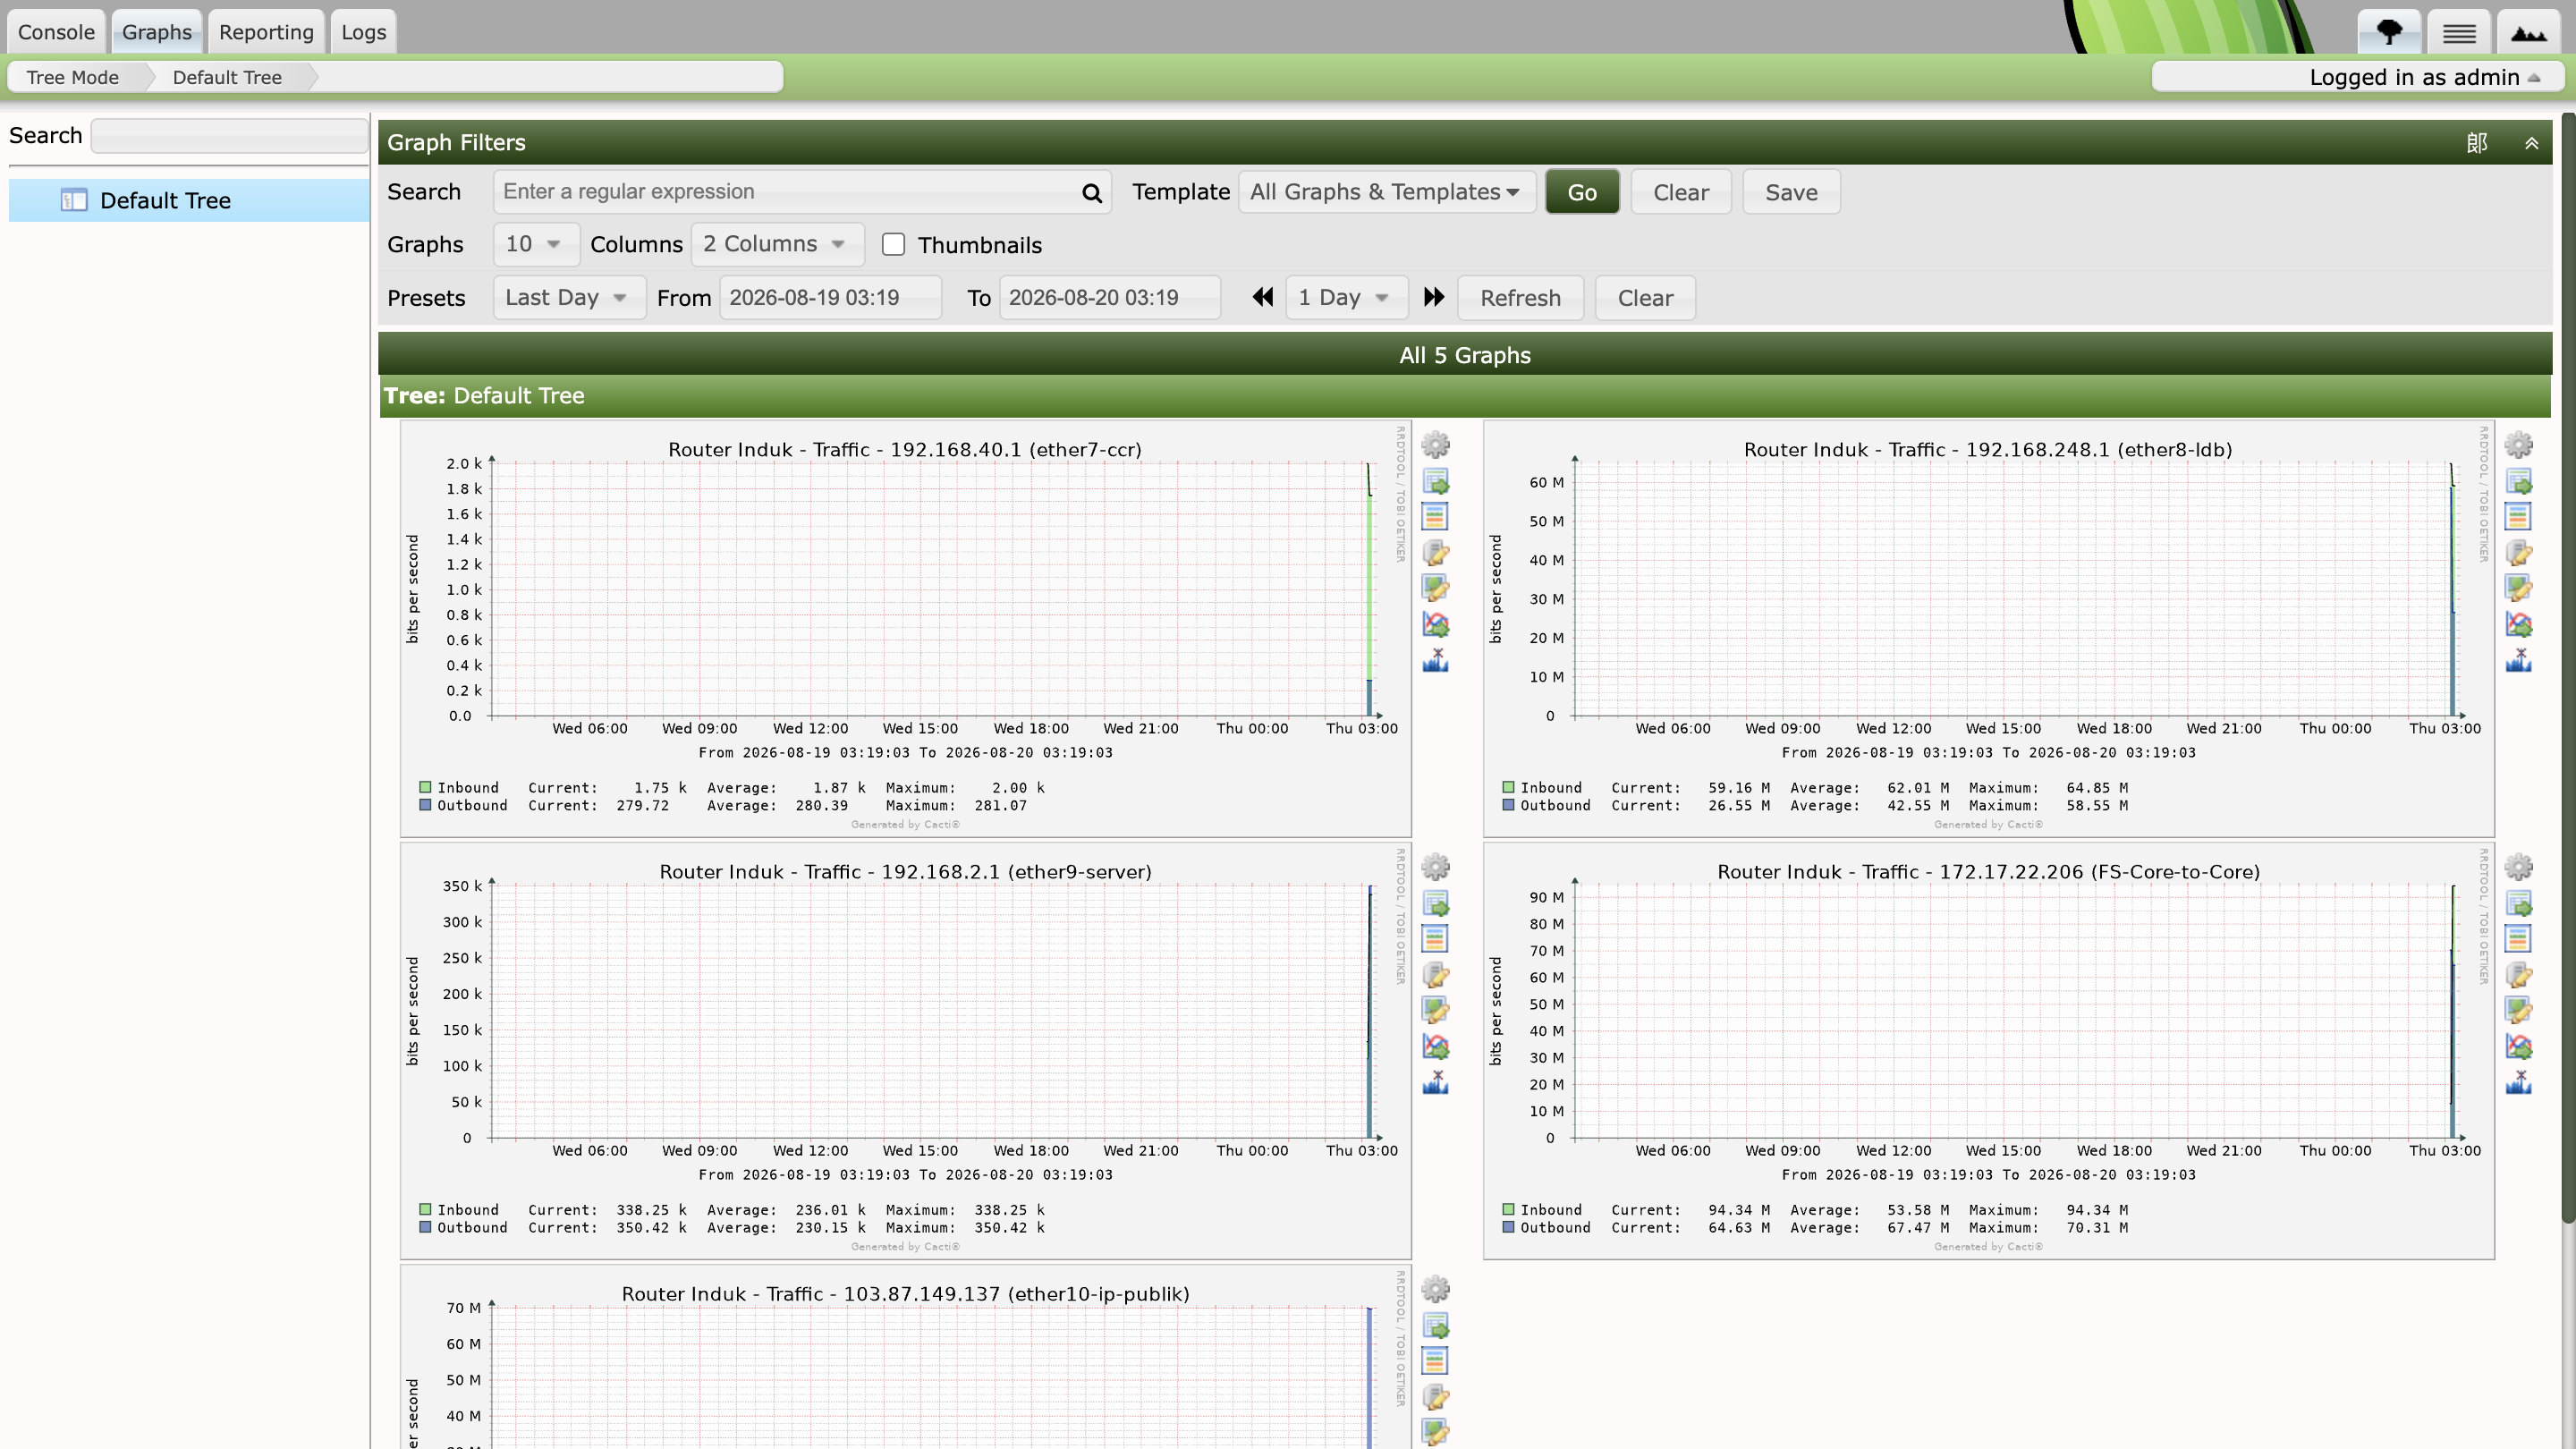Open the Reporting tab
This screenshot has height=1449, width=2576.
tap(266, 32)
